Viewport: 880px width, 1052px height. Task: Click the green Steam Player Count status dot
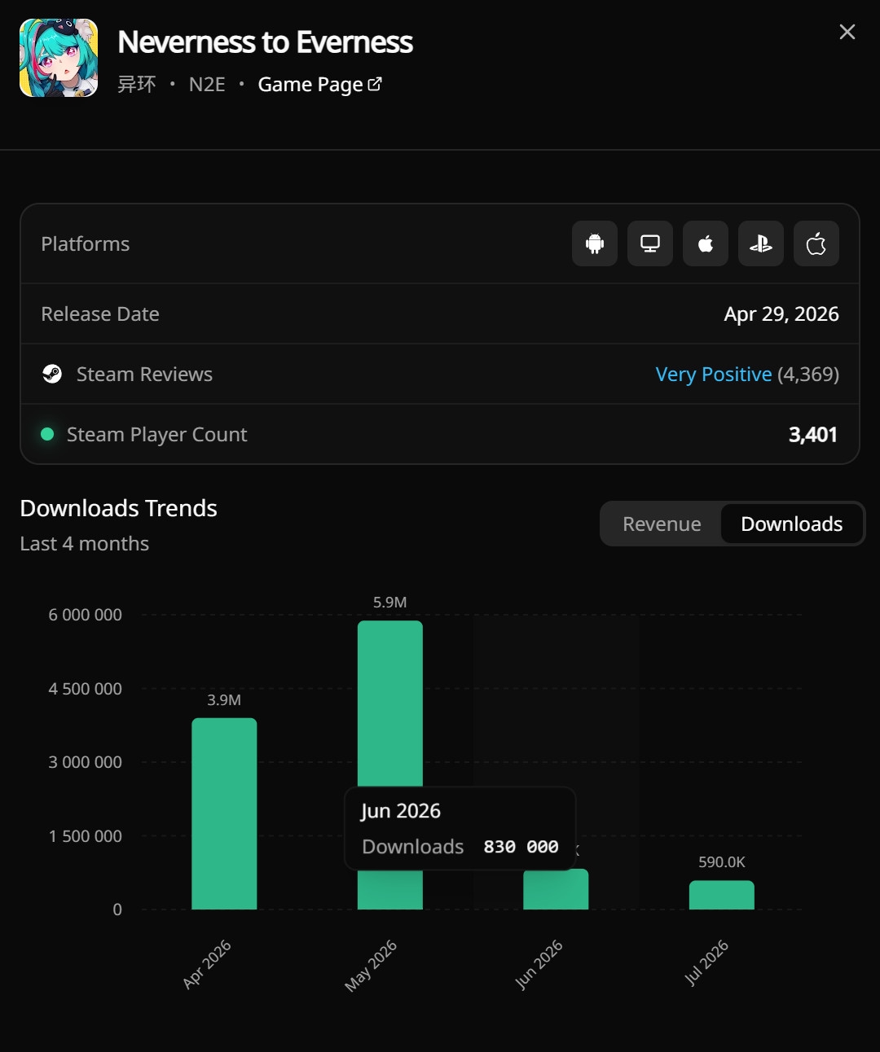tap(47, 434)
